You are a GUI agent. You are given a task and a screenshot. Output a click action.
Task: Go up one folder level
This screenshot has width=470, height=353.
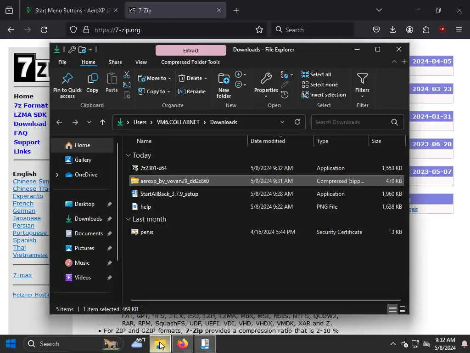[102, 122]
